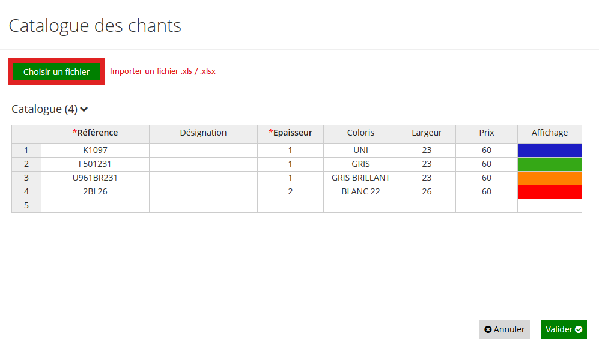Viewport: 599px width, 351px height.
Task: Open the red Affichage swatch for 2BL26
Action: coord(549,192)
